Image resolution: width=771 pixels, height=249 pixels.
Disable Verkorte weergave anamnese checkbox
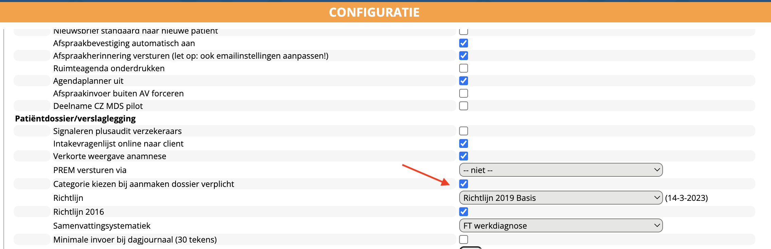(463, 156)
